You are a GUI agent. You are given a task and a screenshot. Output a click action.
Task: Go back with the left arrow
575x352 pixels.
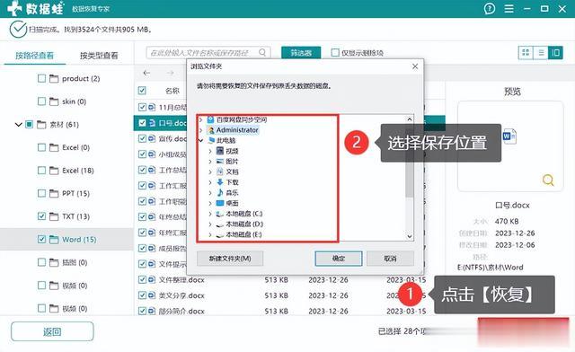click(146, 73)
